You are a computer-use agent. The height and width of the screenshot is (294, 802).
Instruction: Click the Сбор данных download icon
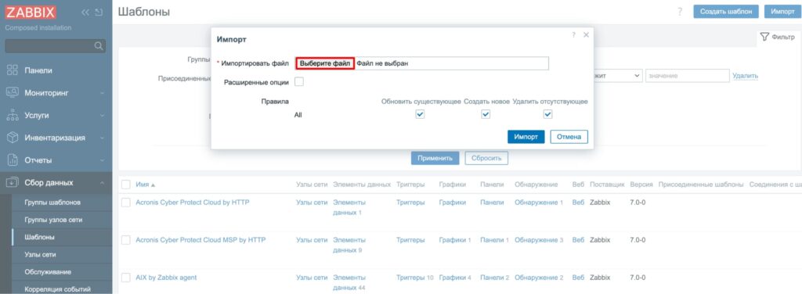[x=13, y=183]
